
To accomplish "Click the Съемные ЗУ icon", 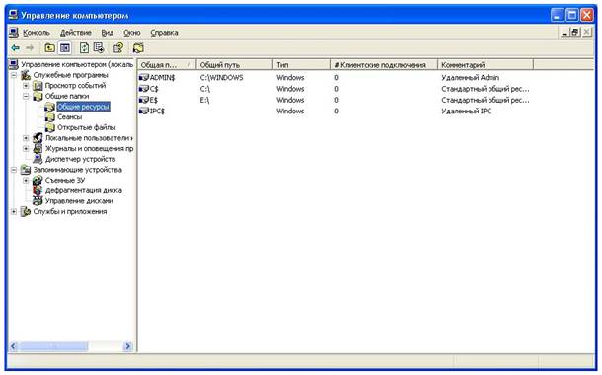I will (x=38, y=180).
